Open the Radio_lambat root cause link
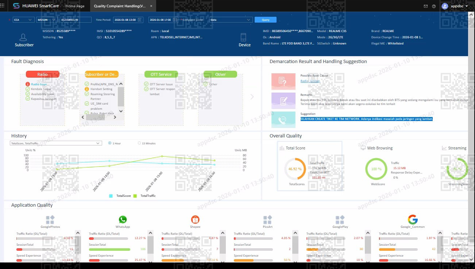This screenshot has width=475, height=269. click(310, 81)
